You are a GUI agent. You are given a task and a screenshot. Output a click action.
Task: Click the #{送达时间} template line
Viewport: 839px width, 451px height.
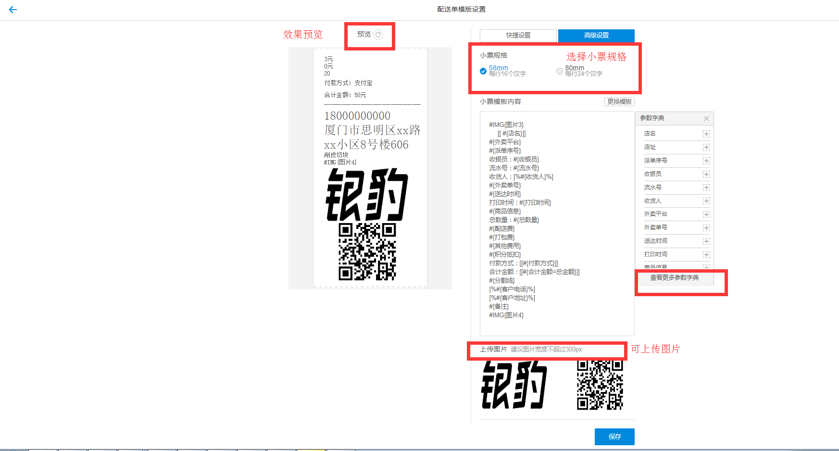pos(505,194)
